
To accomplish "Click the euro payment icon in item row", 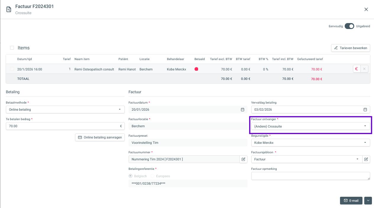I will pos(357,69).
